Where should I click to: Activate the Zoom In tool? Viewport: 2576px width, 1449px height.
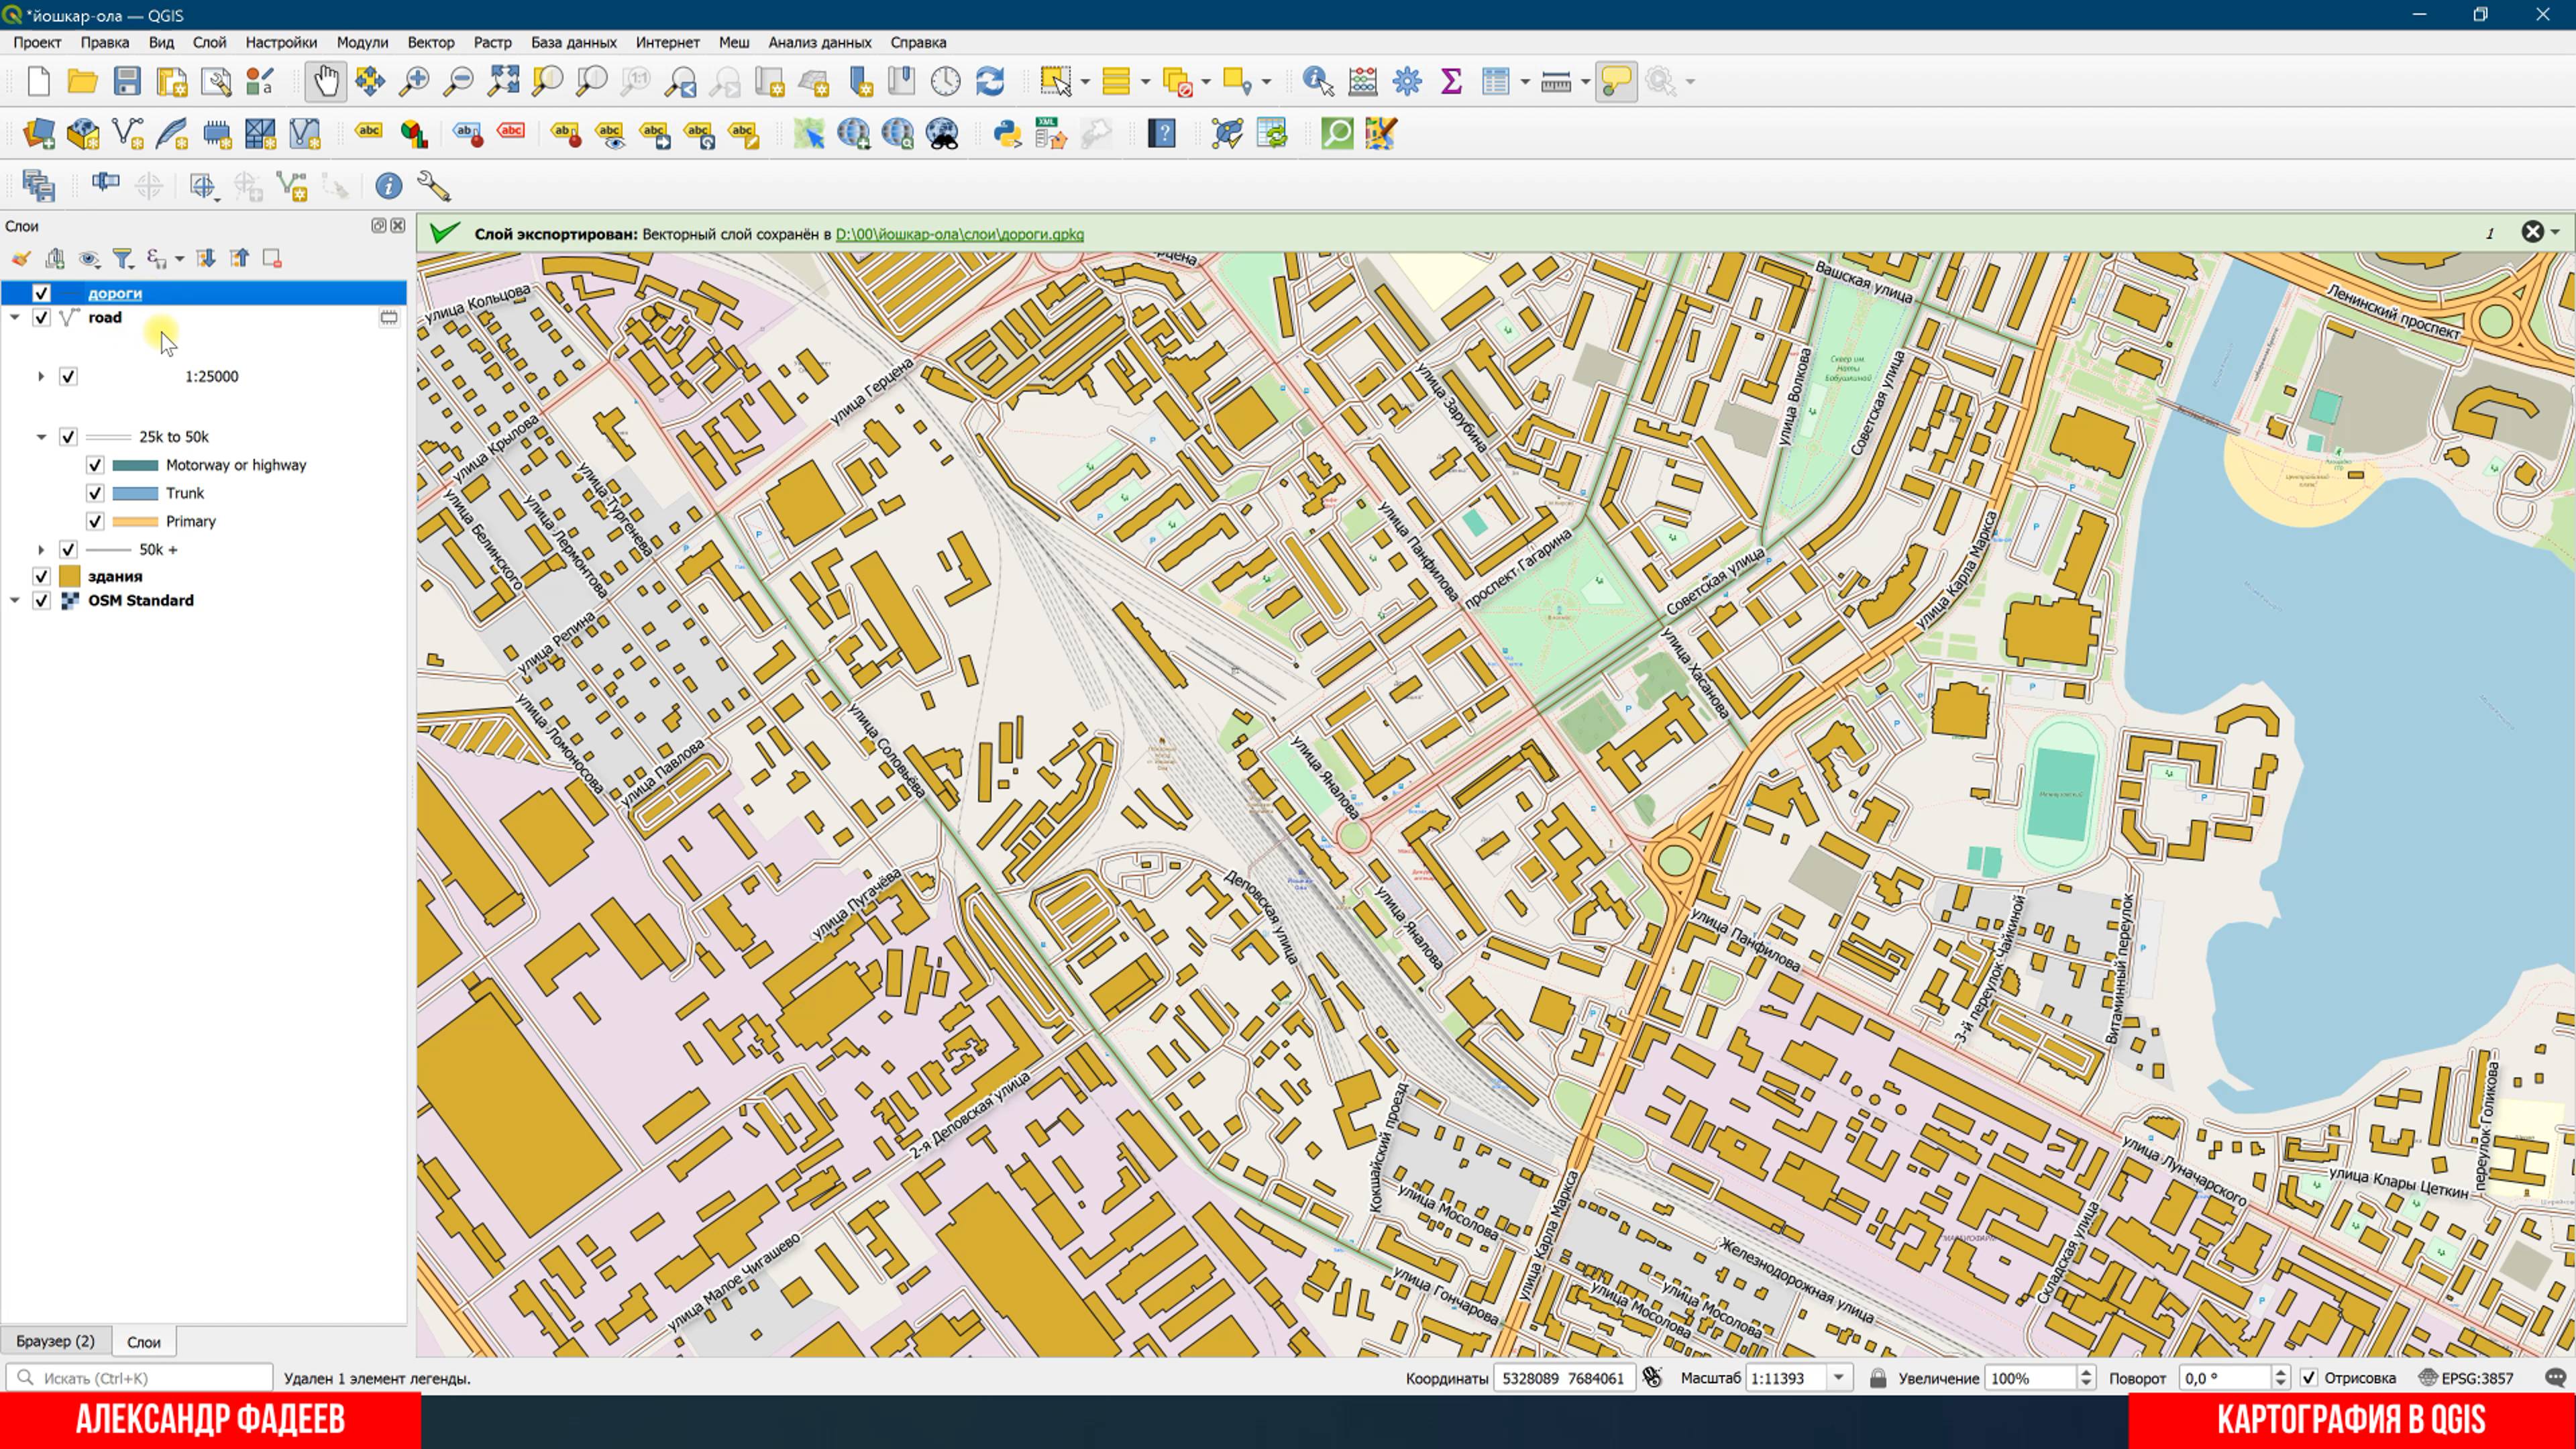coord(414,82)
